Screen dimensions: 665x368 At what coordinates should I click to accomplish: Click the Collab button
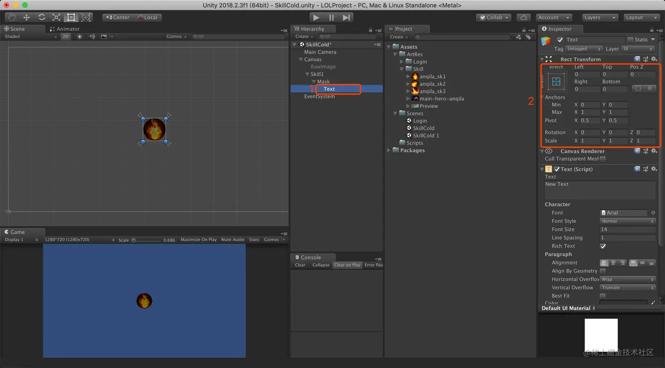pos(494,18)
